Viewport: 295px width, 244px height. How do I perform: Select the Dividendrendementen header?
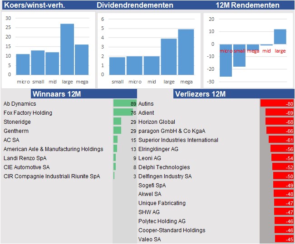pos(135,5)
